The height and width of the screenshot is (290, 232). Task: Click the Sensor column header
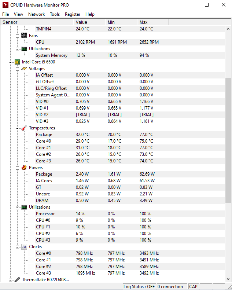[37, 22]
